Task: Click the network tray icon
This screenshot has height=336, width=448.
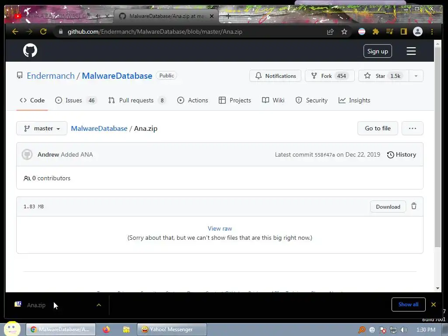Action: [x=393, y=330]
